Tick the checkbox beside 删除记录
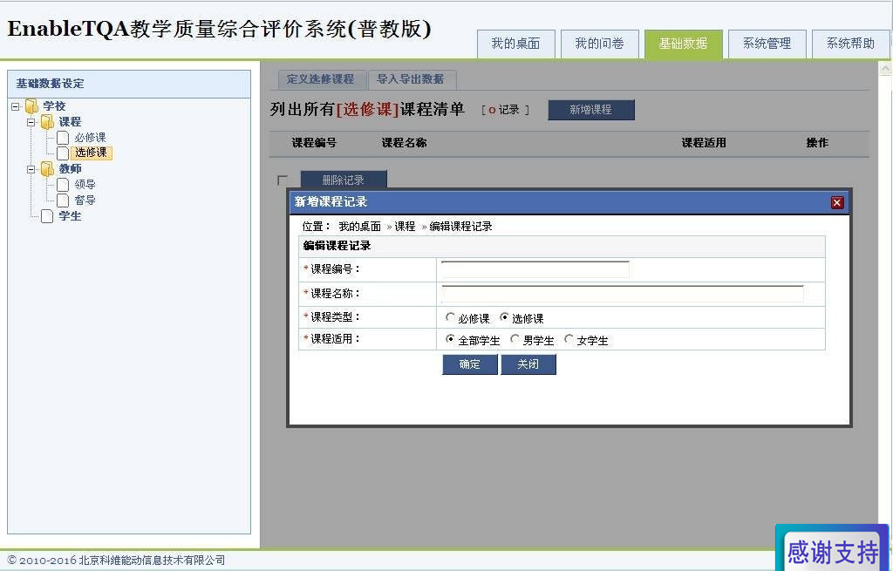The image size is (893, 571). tap(282, 180)
